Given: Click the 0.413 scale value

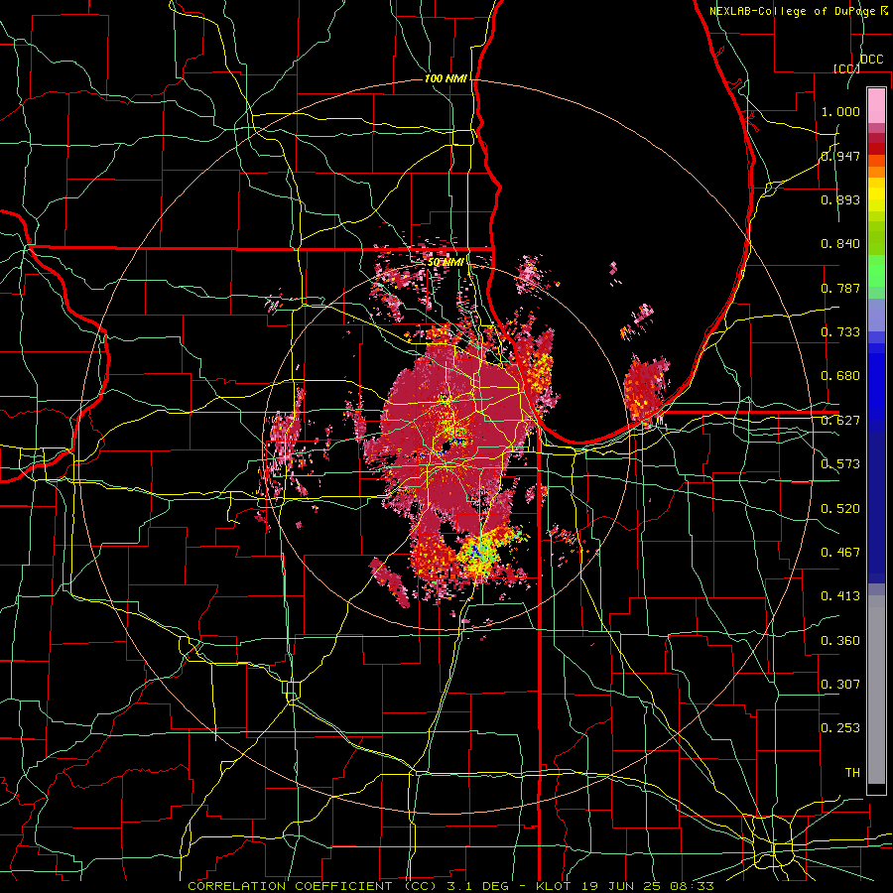Looking at the screenshot, I should (840, 596).
